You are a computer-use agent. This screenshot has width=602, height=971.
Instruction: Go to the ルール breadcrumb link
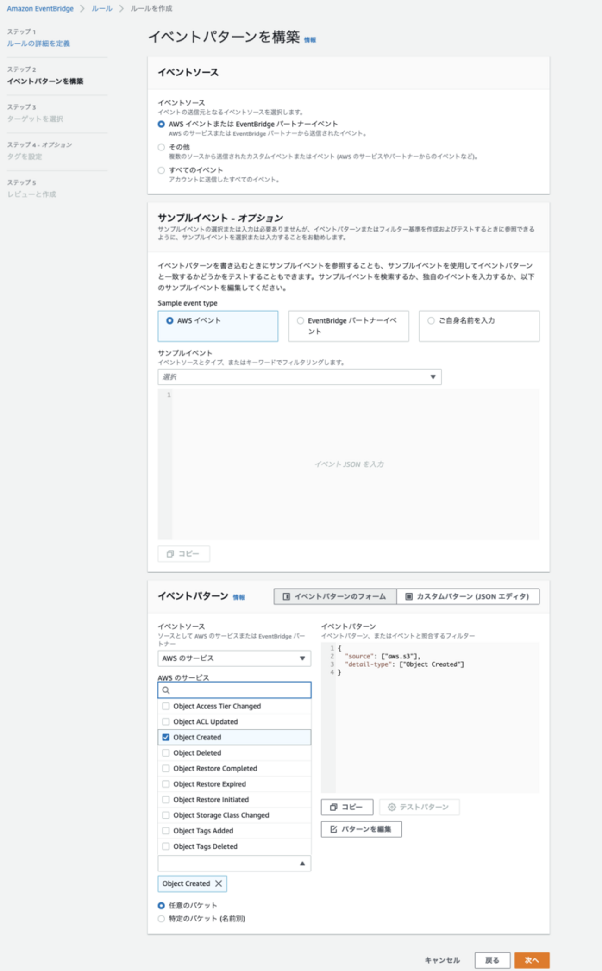point(102,8)
